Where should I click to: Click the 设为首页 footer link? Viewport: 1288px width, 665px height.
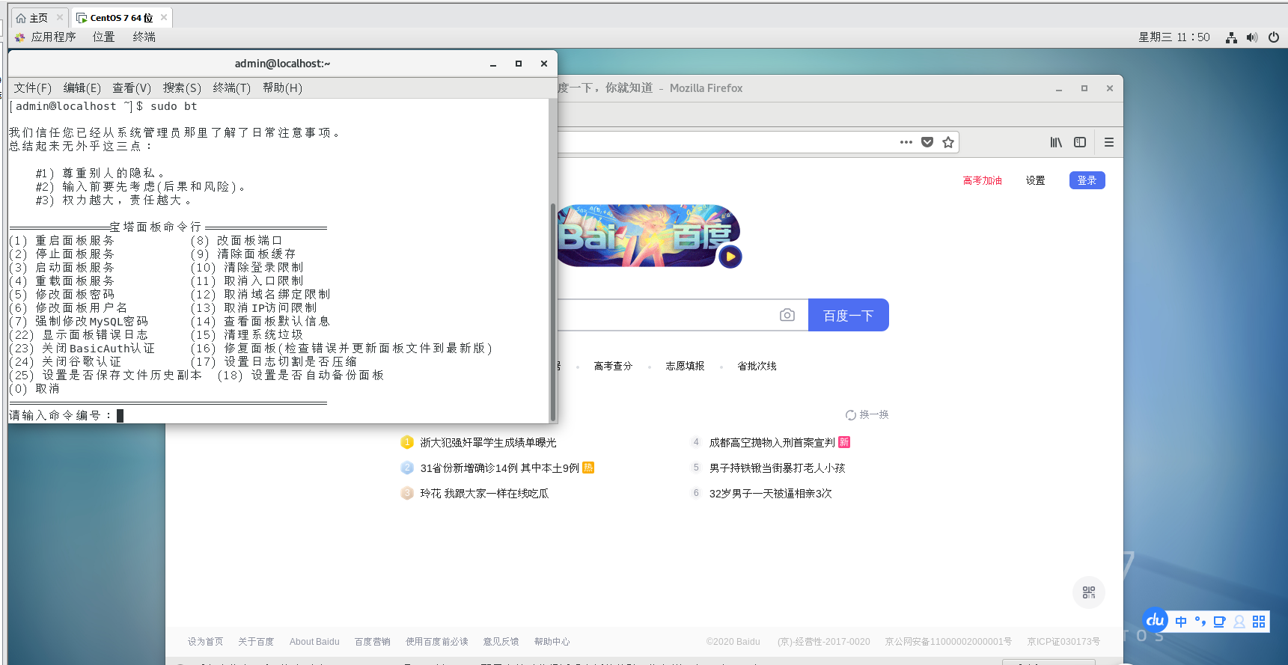tap(205, 642)
